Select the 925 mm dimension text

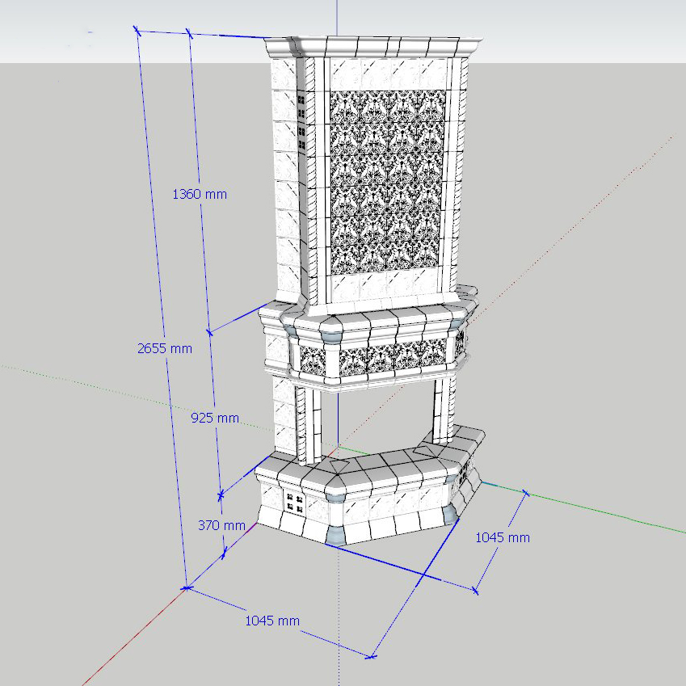[215, 418]
